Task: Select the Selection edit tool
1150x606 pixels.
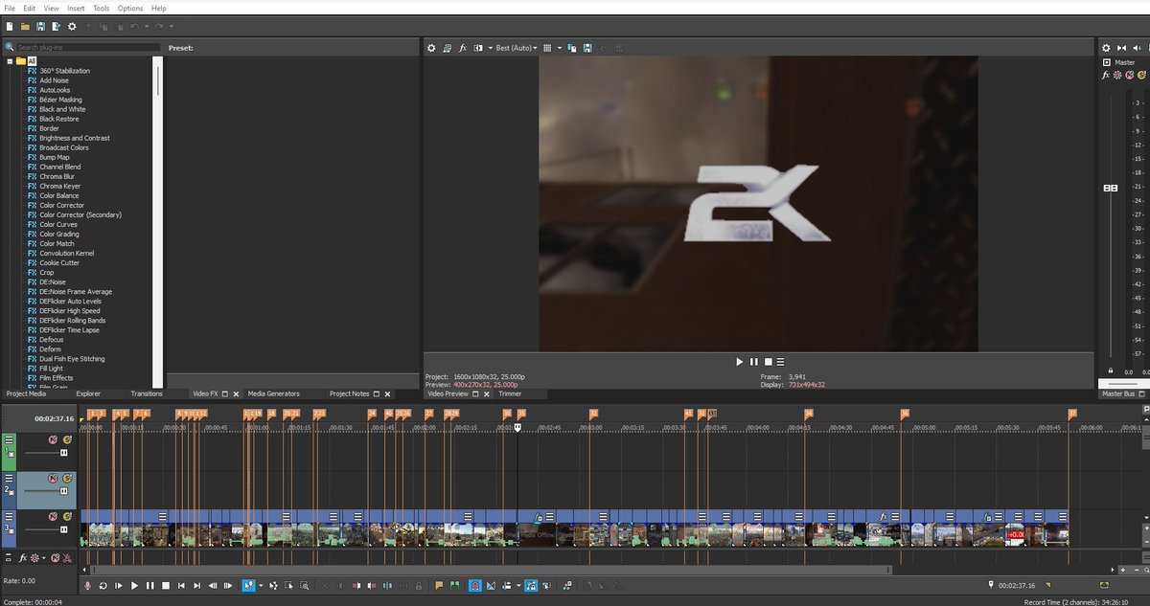Action: [288, 585]
